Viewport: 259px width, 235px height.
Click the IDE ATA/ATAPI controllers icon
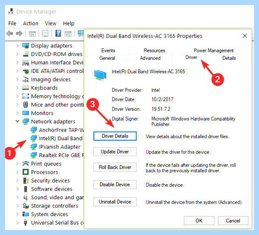[x=25, y=71]
